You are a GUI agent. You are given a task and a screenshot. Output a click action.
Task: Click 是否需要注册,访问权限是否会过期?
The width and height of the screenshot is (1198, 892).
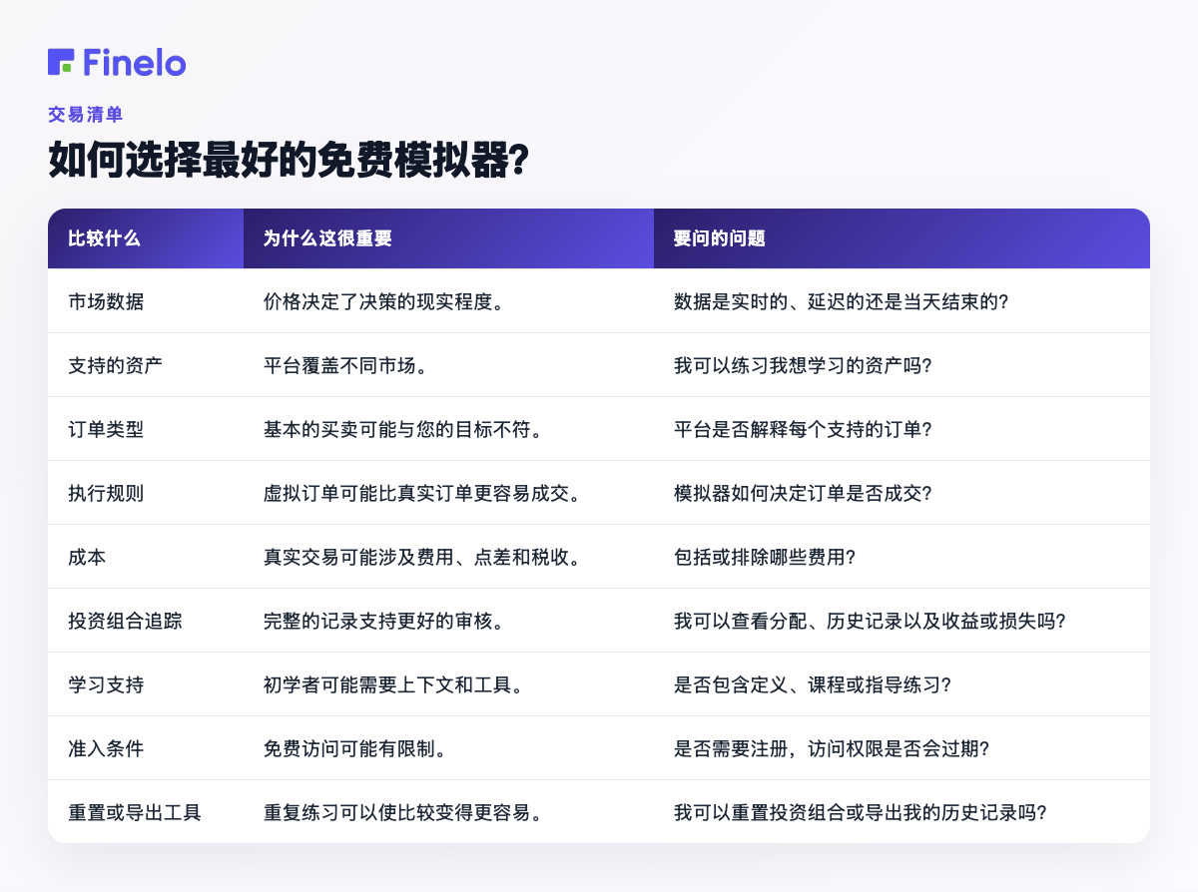tap(832, 748)
